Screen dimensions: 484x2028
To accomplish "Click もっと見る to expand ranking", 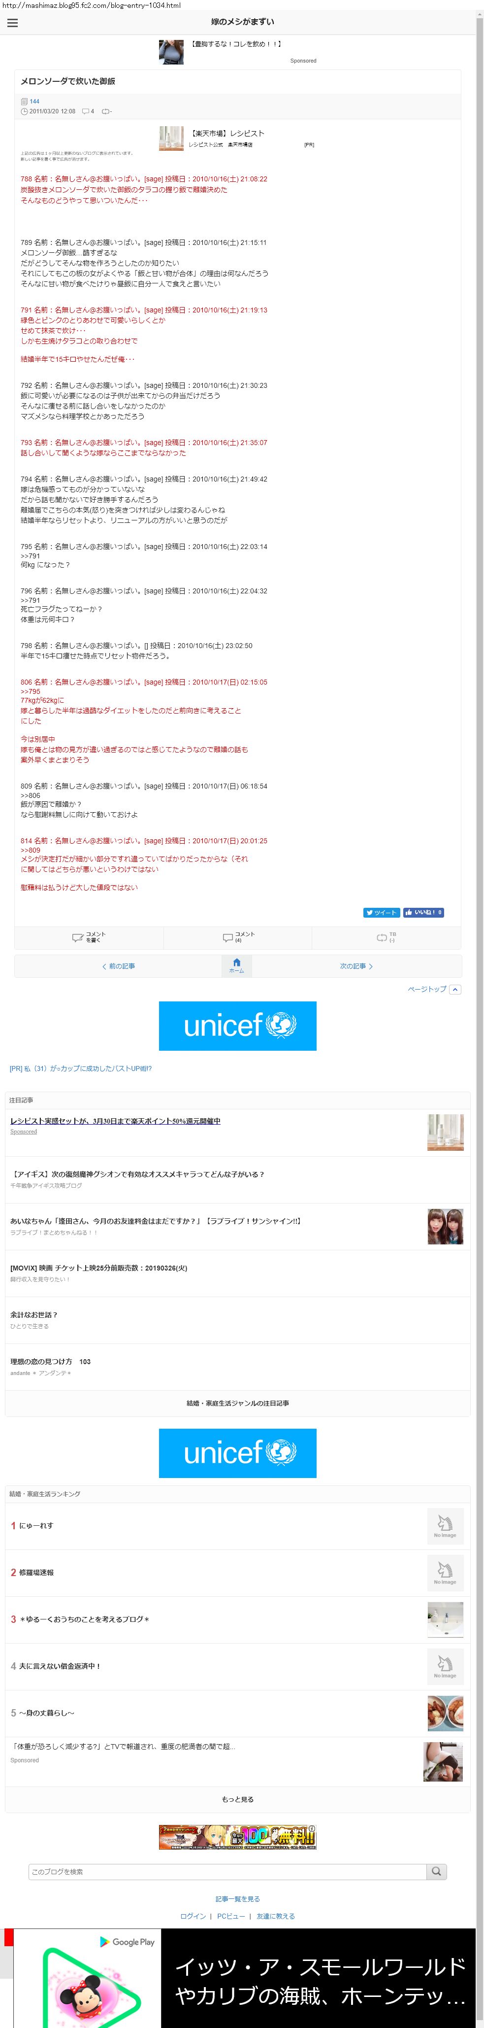I will tap(238, 1799).
